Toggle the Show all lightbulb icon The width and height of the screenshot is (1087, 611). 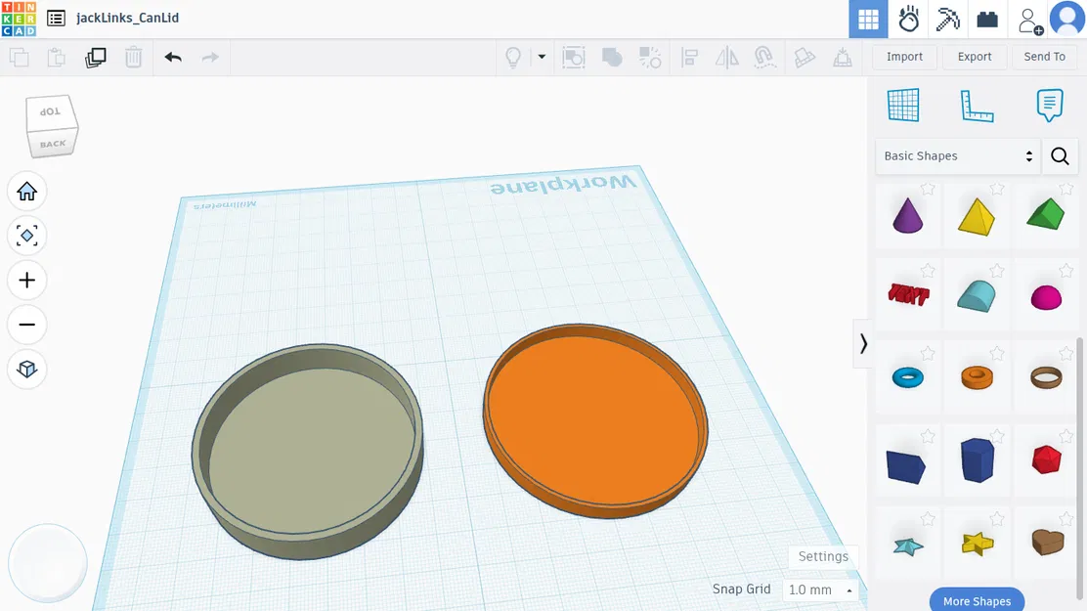[x=513, y=58]
